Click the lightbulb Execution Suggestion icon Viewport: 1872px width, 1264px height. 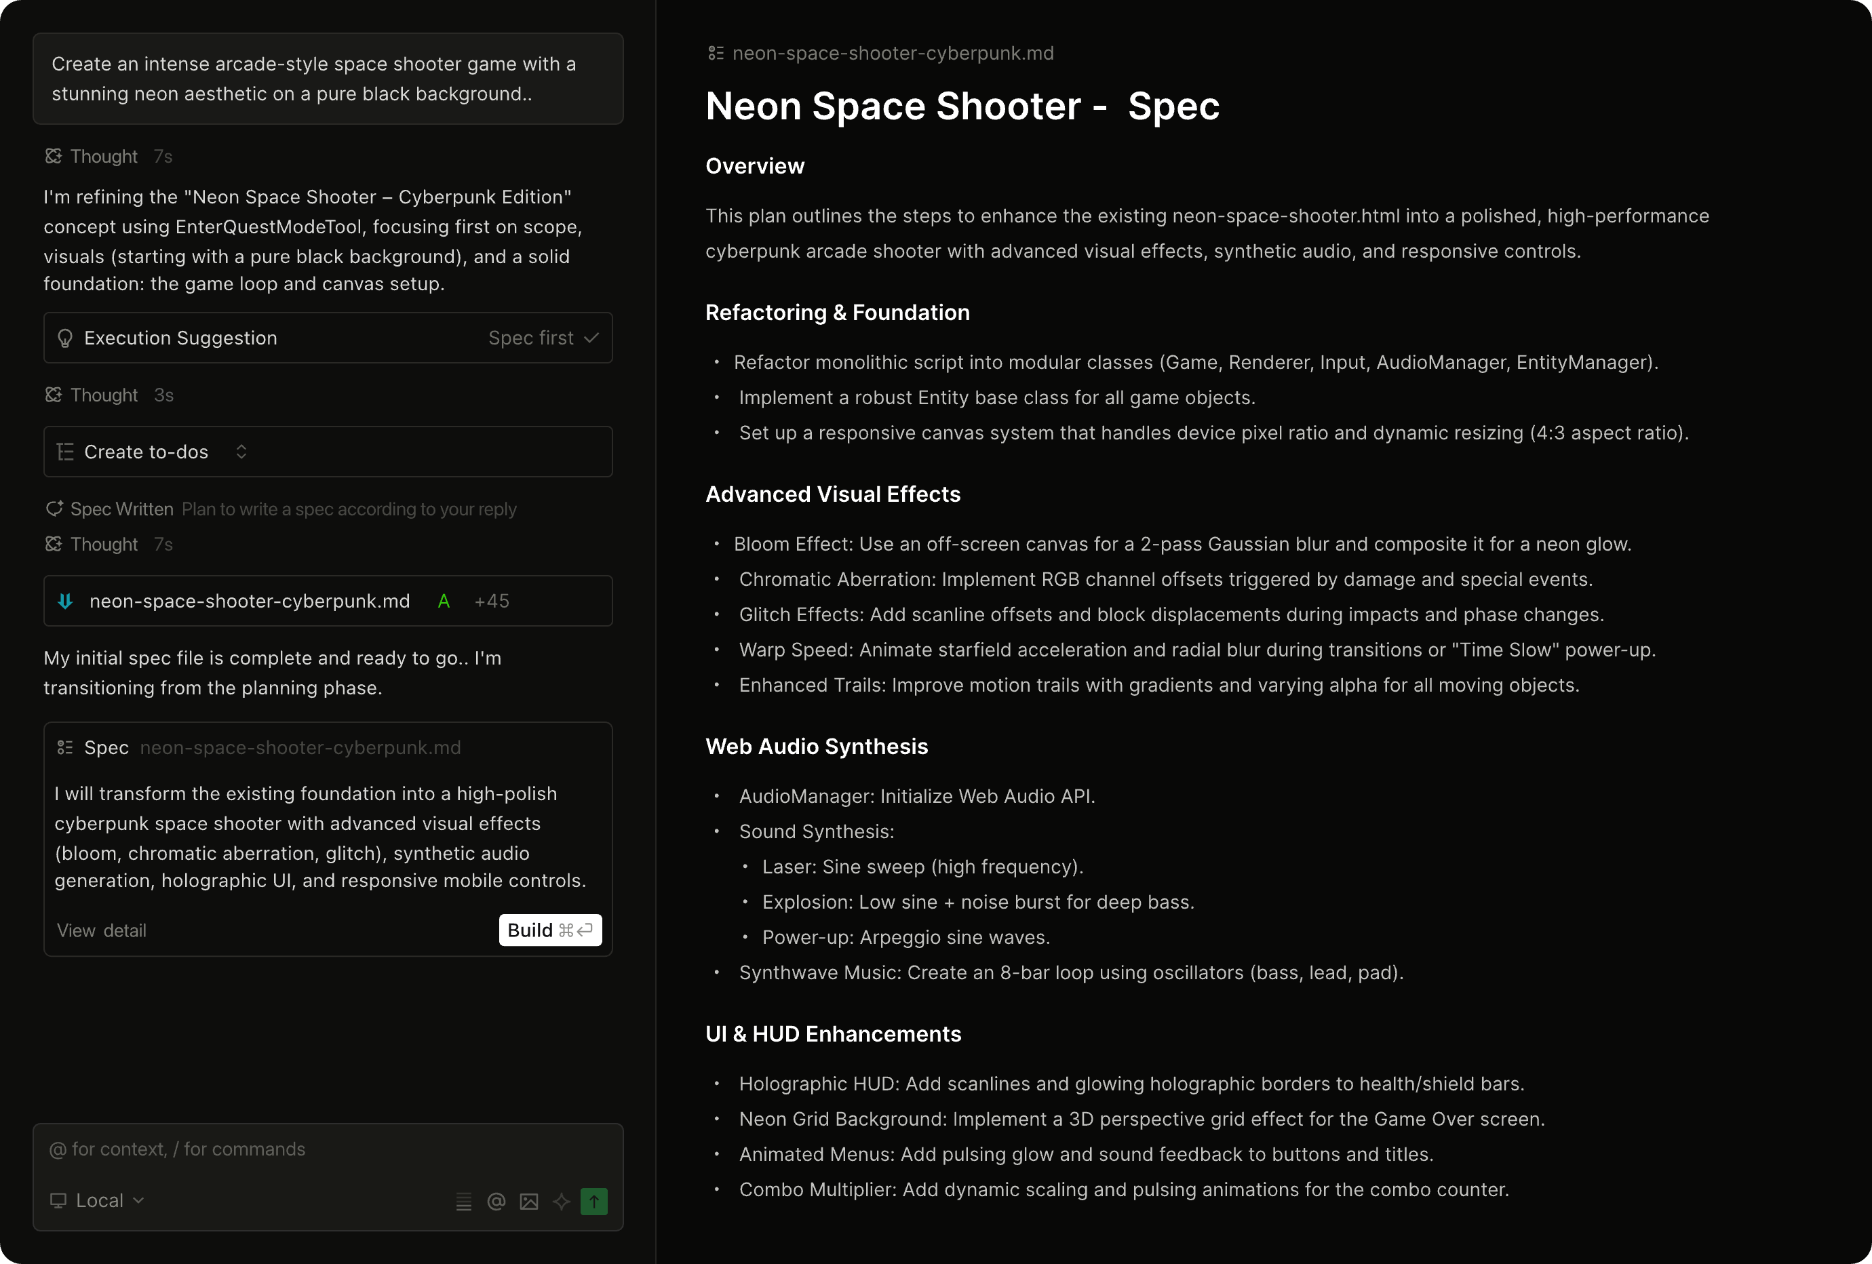[65, 338]
